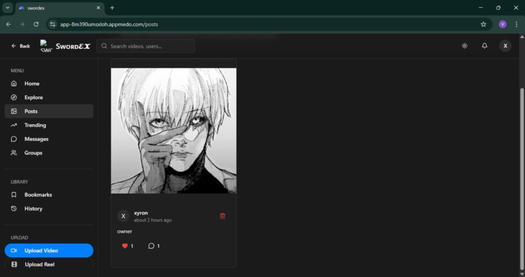Focus the Search videos, users field

[x=146, y=46]
